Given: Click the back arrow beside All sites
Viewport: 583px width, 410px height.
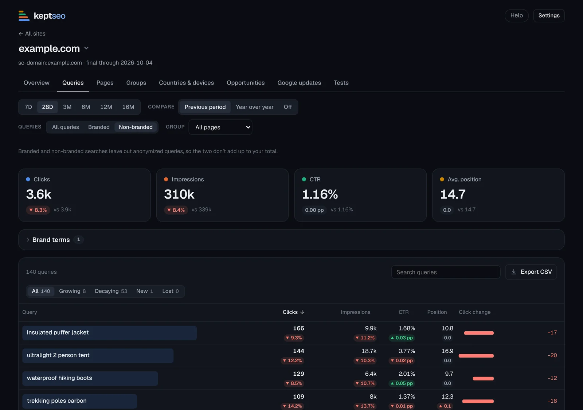Looking at the screenshot, I should [x=21, y=34].
